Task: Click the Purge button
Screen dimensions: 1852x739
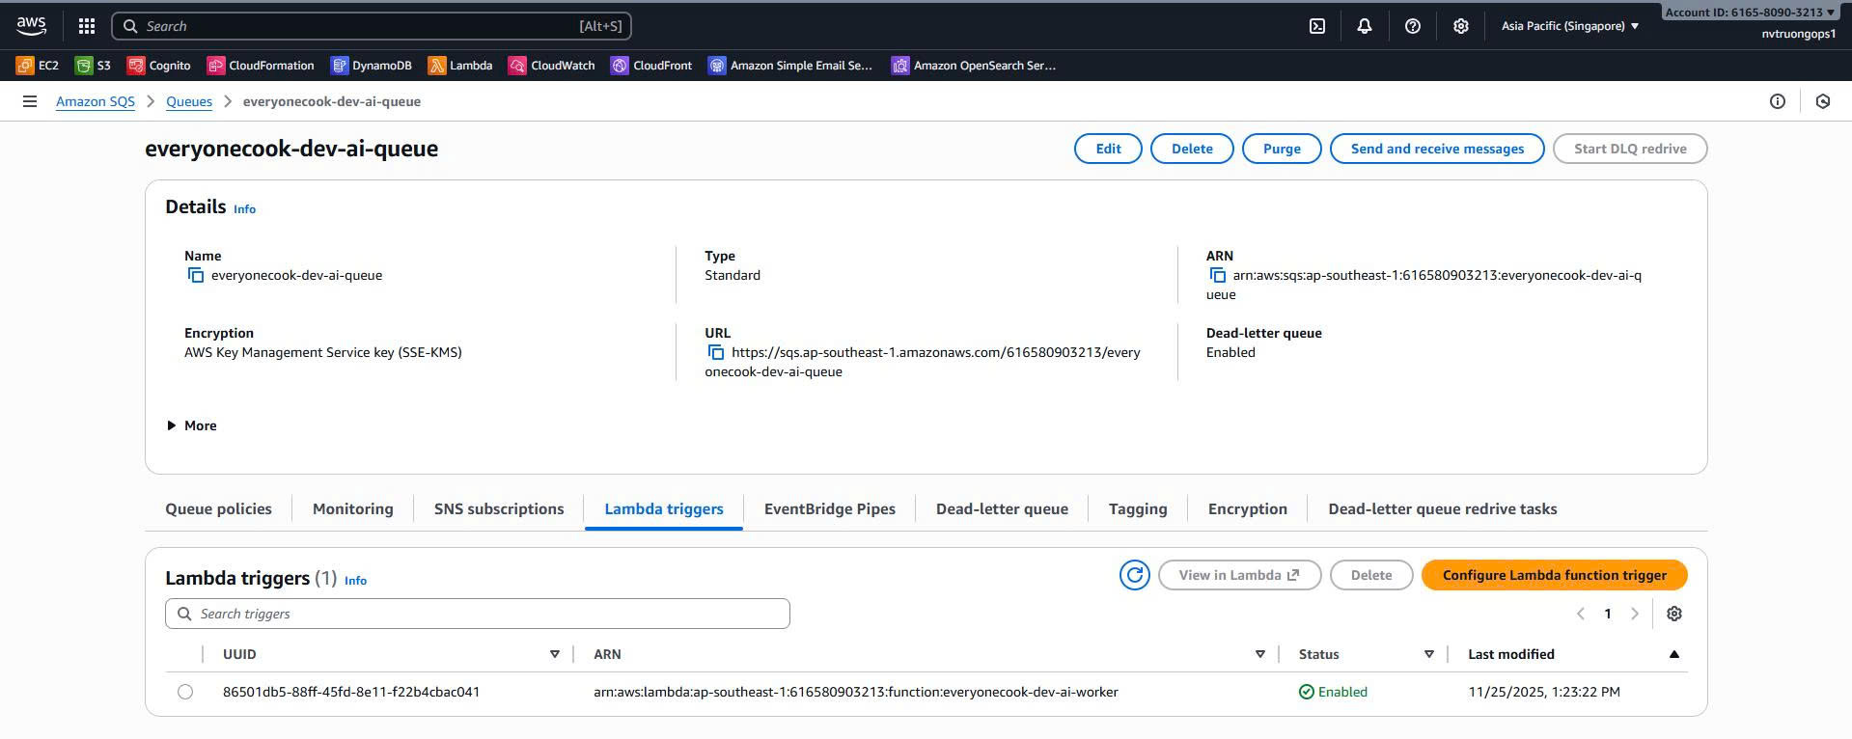Action: coord(1282,149)
